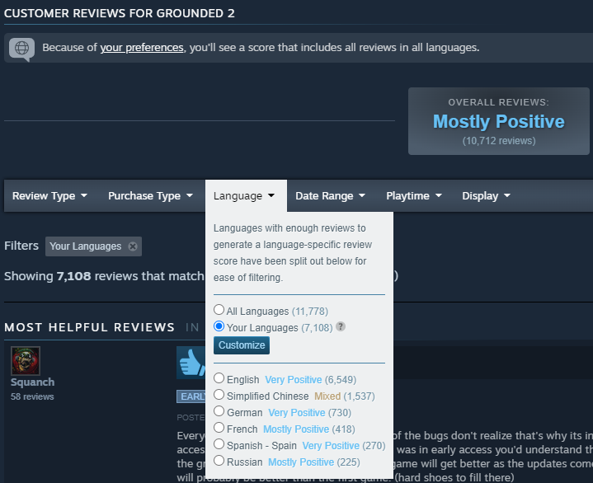Viewport: 593px width, 483px height.
Task: Click the Showing 7,108 reviews text
Action: [x=104, y=276]
